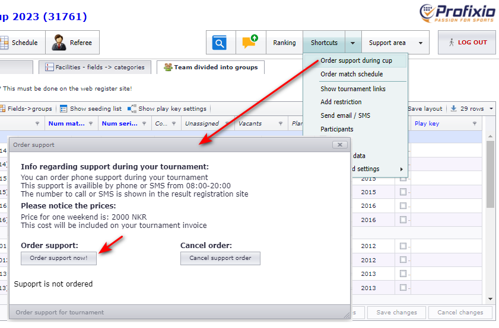Filter the Play key column
Image resolution: width=499 pixels, height=328 pixels.
click(x=475, y=124)
